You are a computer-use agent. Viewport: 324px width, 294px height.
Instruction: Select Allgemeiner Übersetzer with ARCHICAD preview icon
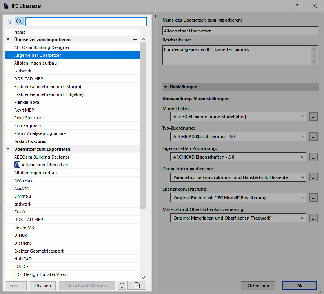(x=73, y=165)
